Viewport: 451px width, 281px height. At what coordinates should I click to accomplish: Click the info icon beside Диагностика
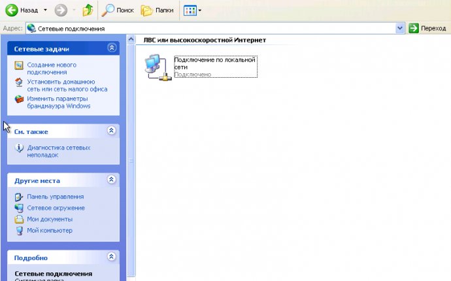tap(19, 148)
